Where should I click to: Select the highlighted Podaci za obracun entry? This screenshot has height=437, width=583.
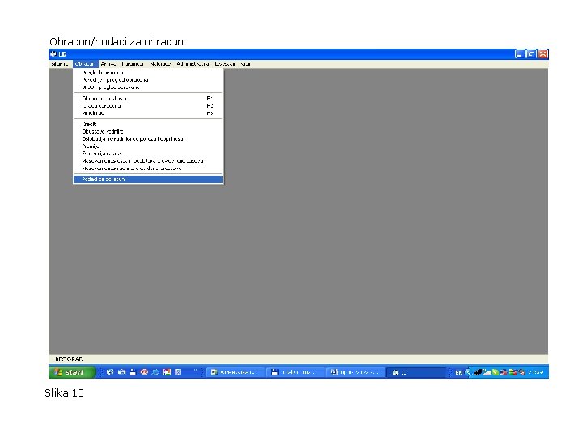coord(148,180)
